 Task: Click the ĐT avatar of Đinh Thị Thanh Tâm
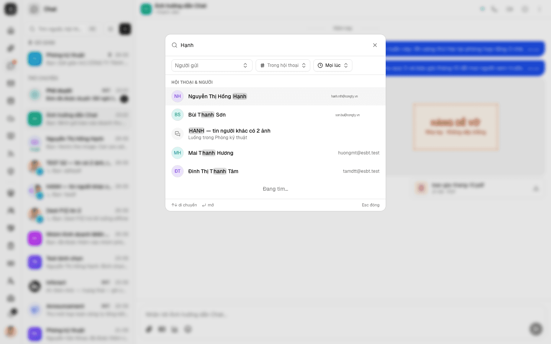(x=178, y=171)
